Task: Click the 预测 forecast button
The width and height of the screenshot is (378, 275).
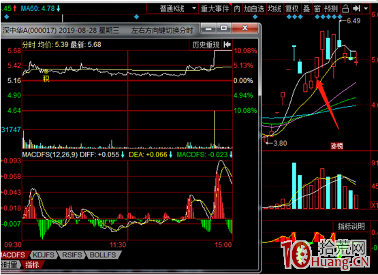Action: [331, 9]
